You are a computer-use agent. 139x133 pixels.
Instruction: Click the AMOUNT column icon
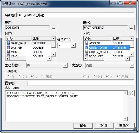87,43
